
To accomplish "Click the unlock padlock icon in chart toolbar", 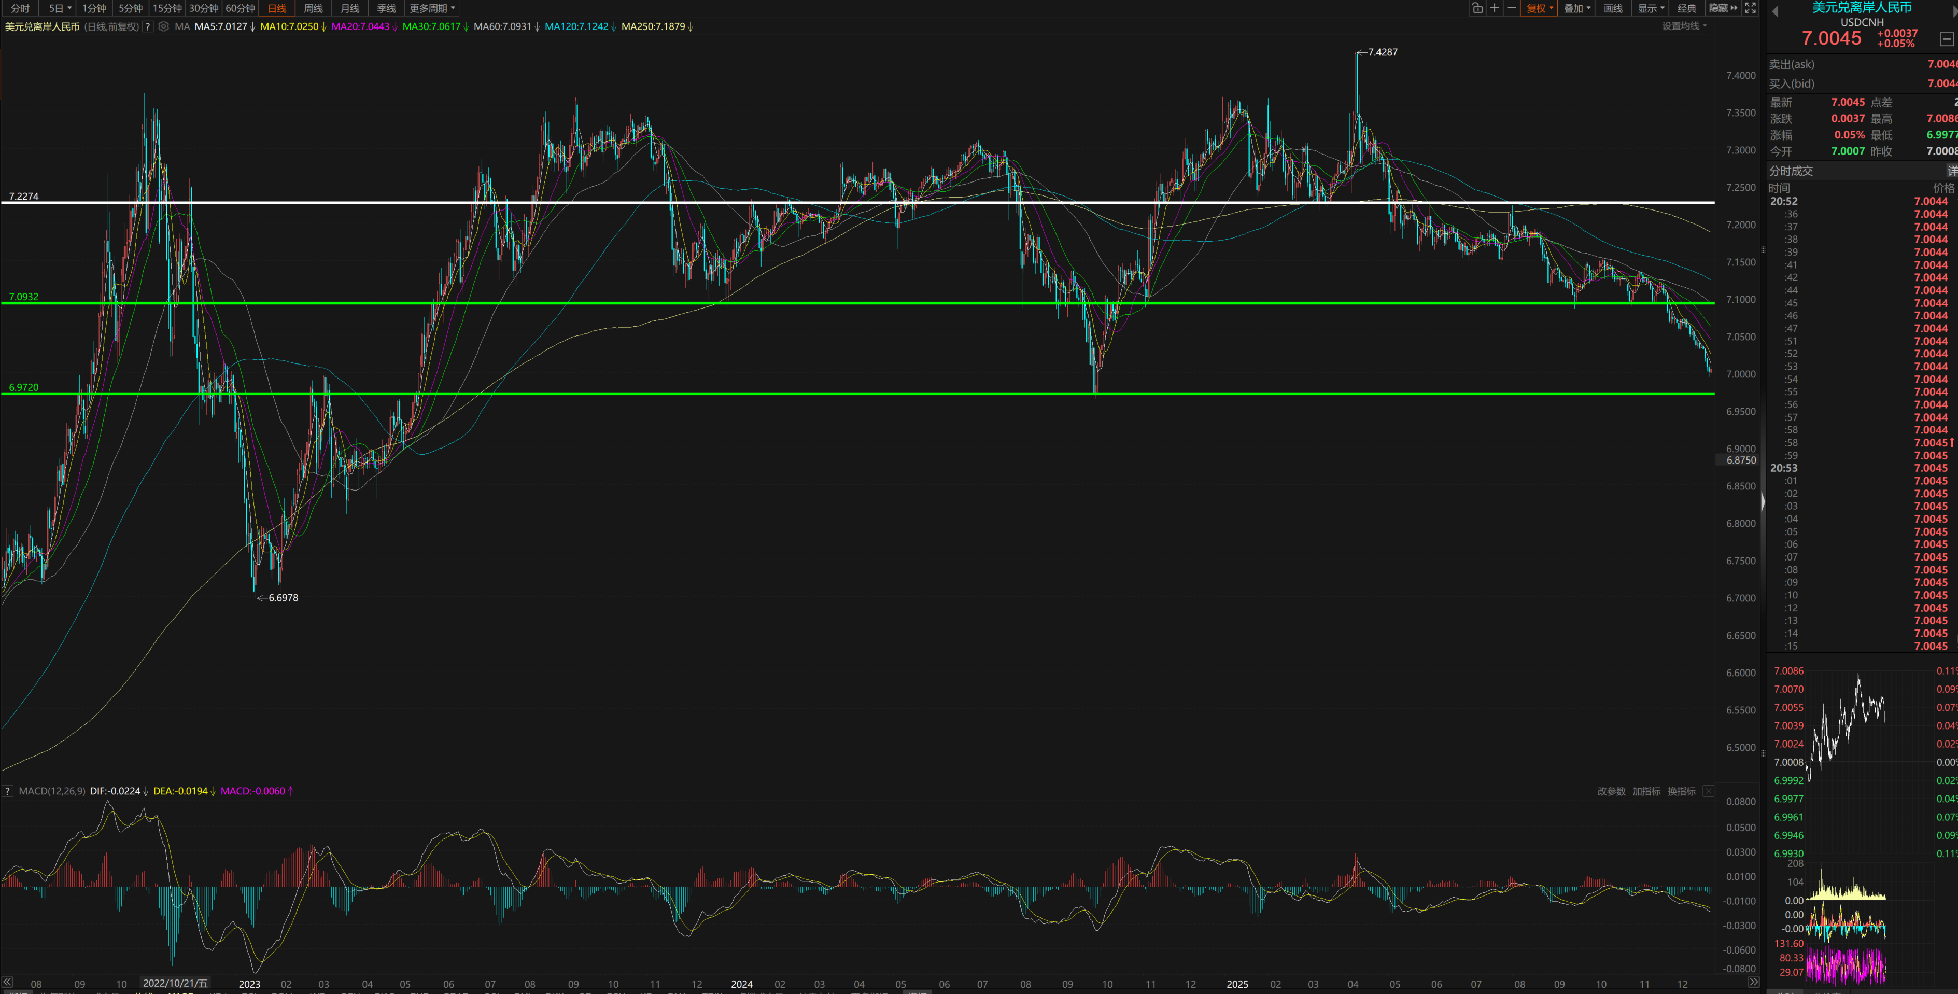I will (1477, 8).
